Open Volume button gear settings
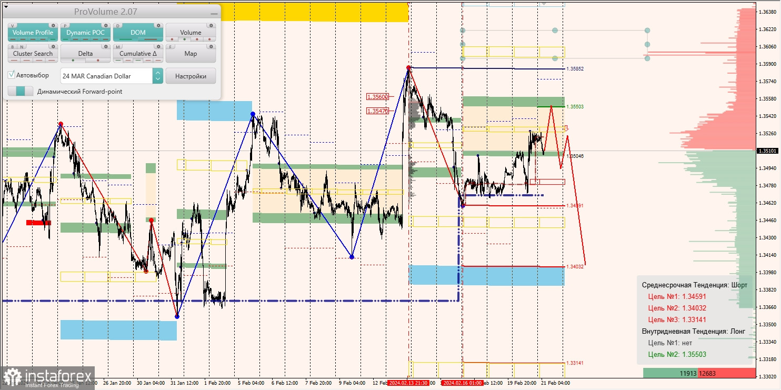Image resolution: width=781 pixels, height=390 pixels. point(211,25)
